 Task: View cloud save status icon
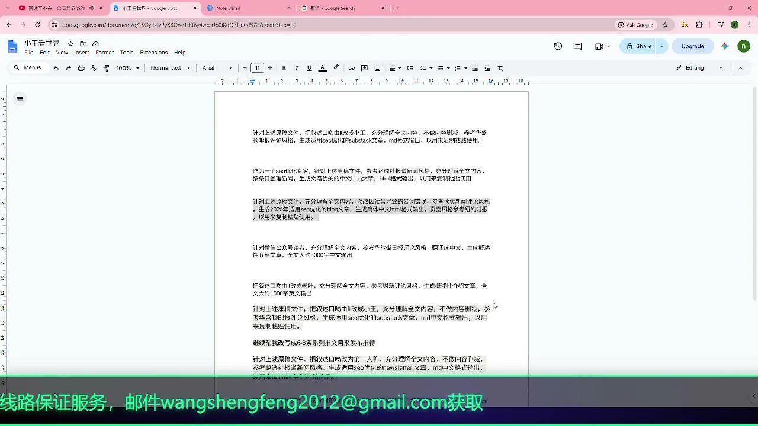click(96, 44)
